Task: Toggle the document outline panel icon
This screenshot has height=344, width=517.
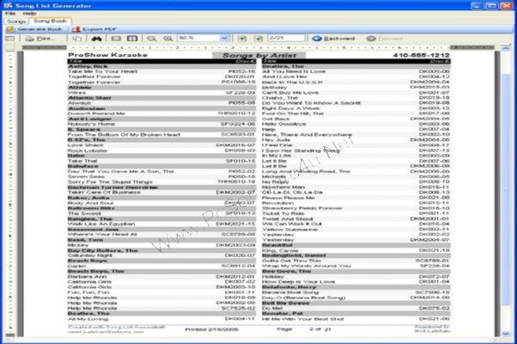Action: 9,39
